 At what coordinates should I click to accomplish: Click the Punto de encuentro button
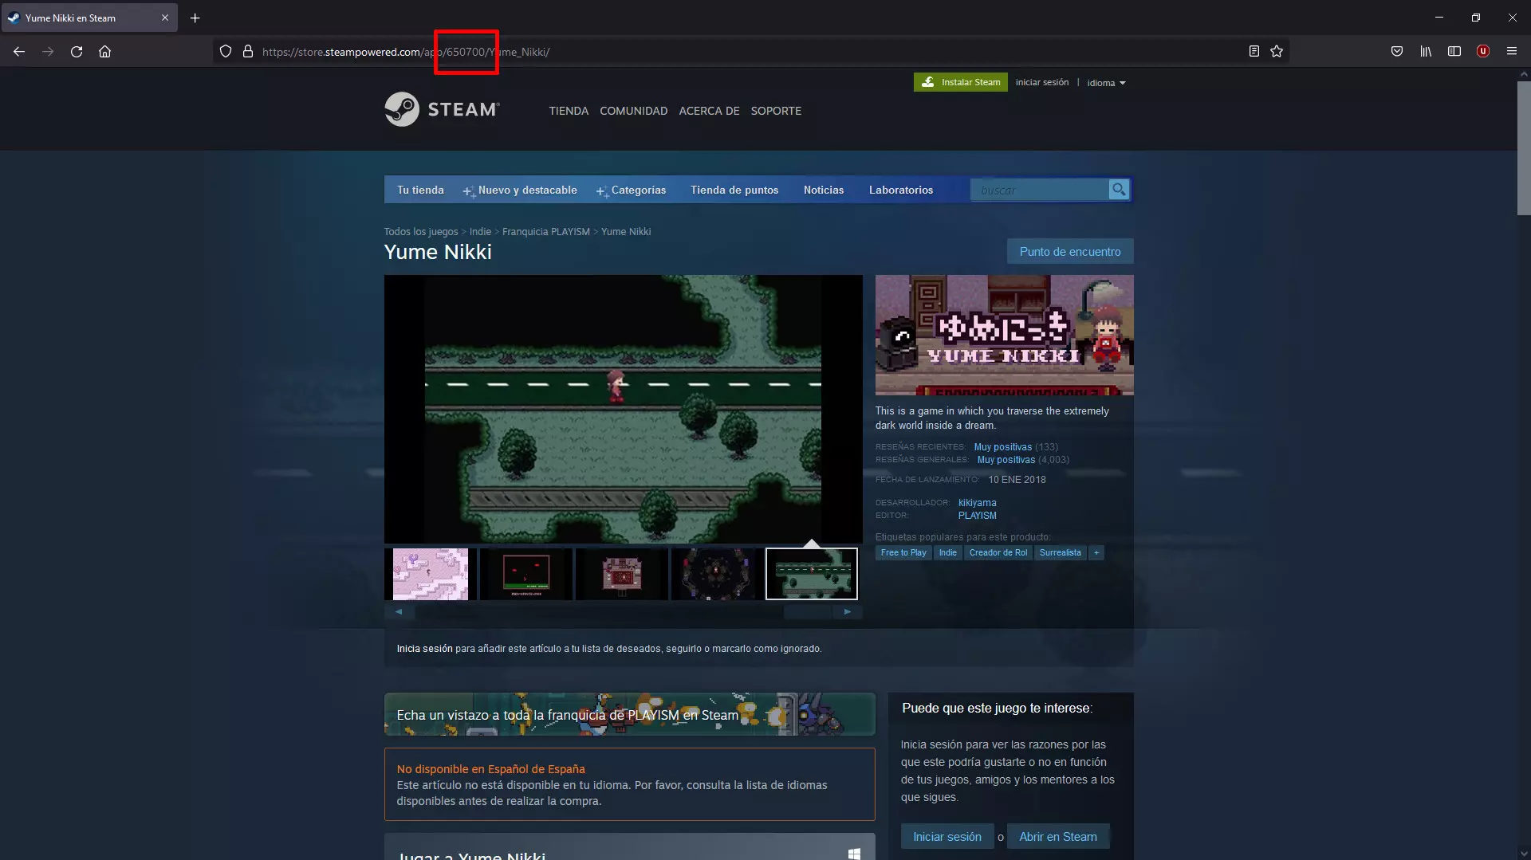1070,251
